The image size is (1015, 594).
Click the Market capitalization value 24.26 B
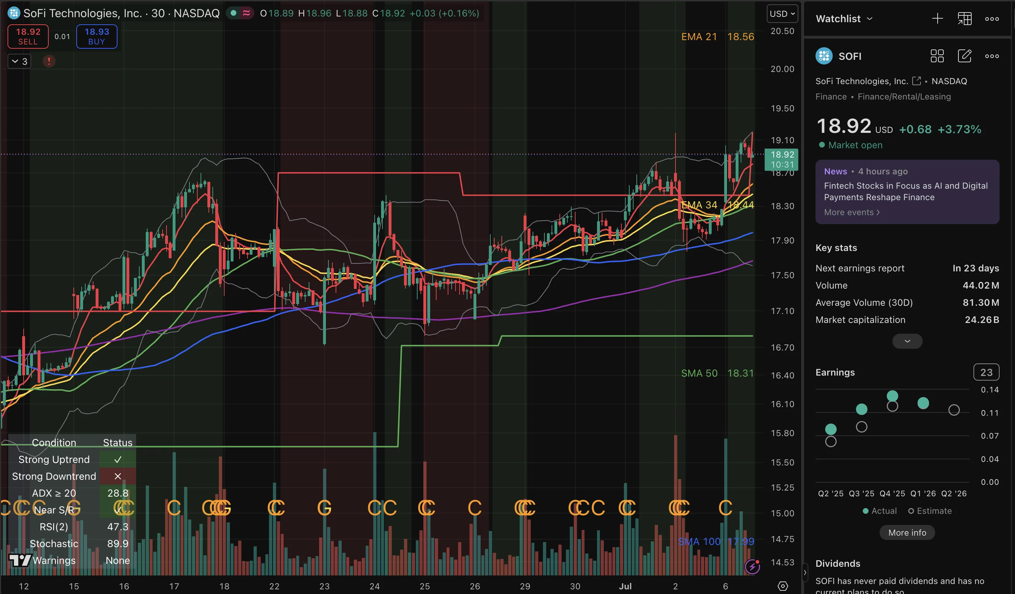(x=982, y=320)
